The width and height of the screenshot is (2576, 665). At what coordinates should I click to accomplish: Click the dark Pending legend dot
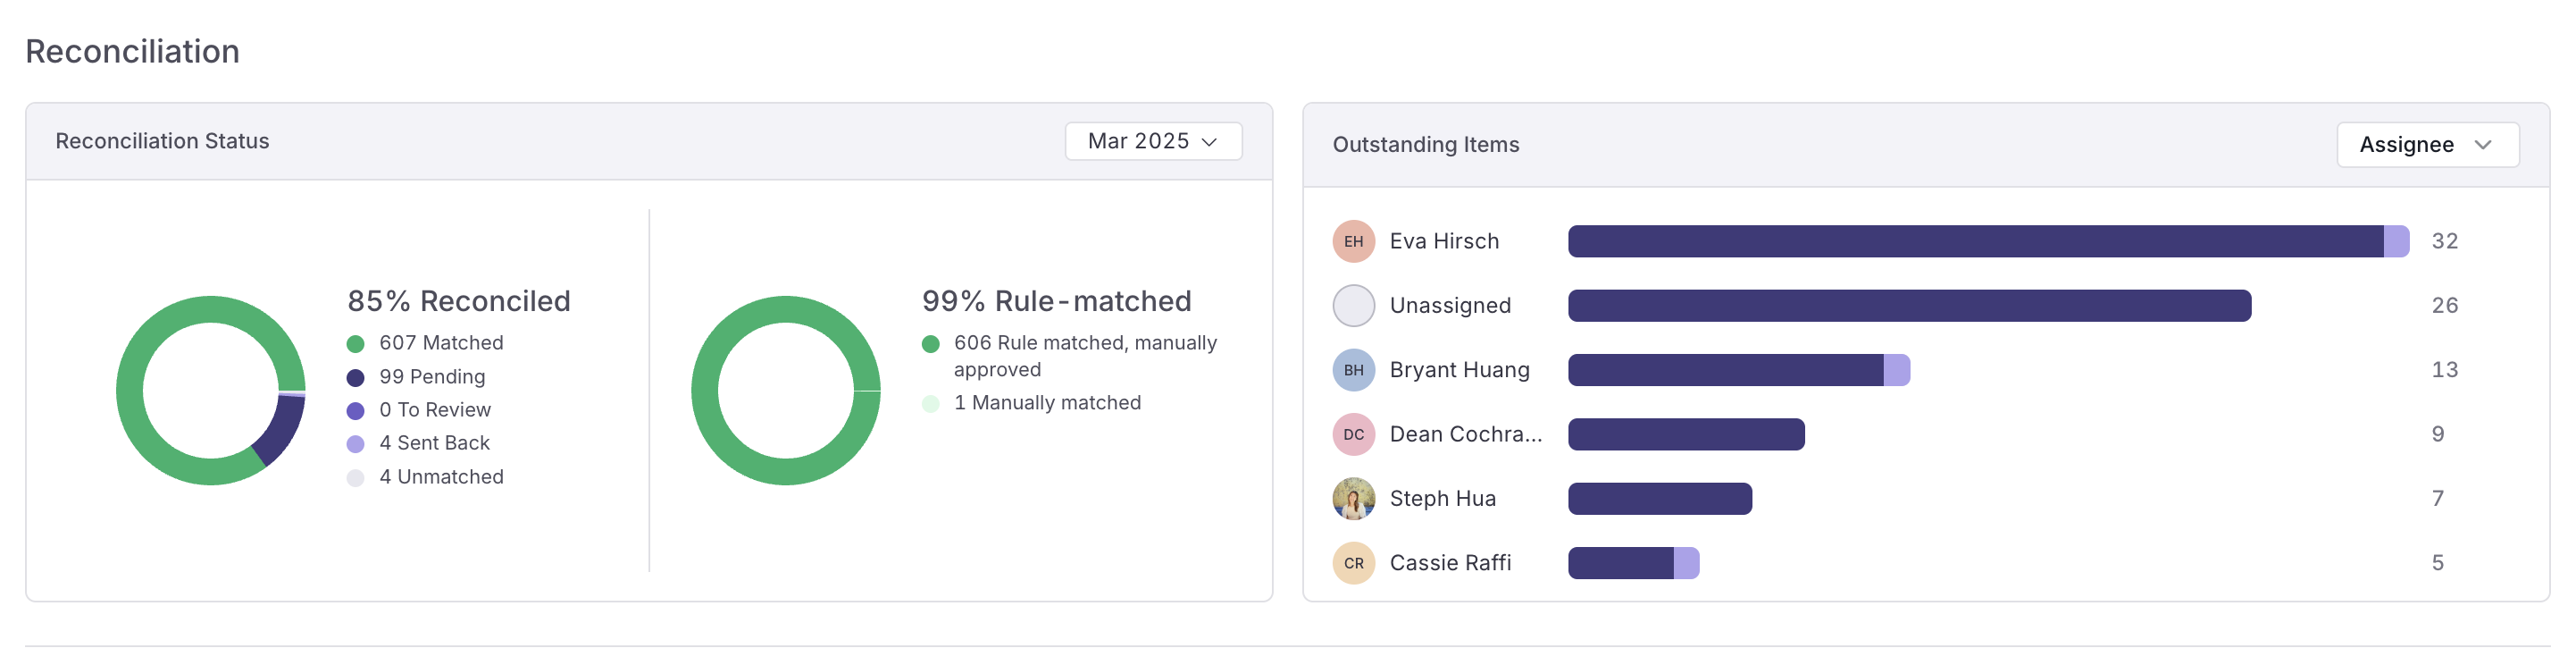tap(355, 378)
